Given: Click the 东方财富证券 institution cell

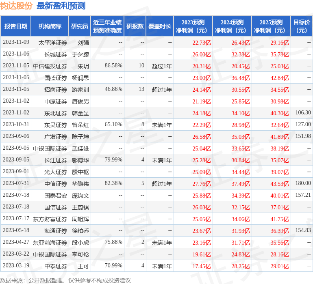Looking at the screenshot, I should coord(50,219).
